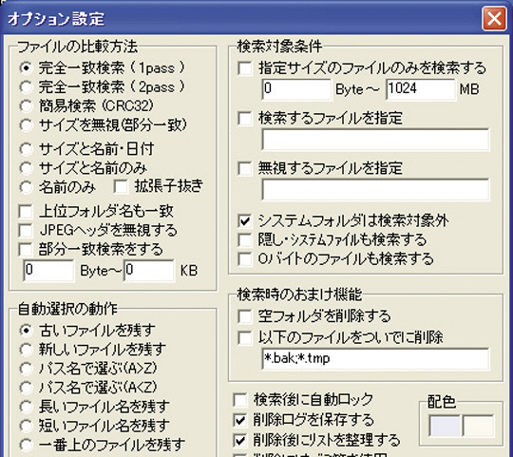The image size is (513, 457).
Task: Click the *.bak;*.tmp input field
Action: 375,359
